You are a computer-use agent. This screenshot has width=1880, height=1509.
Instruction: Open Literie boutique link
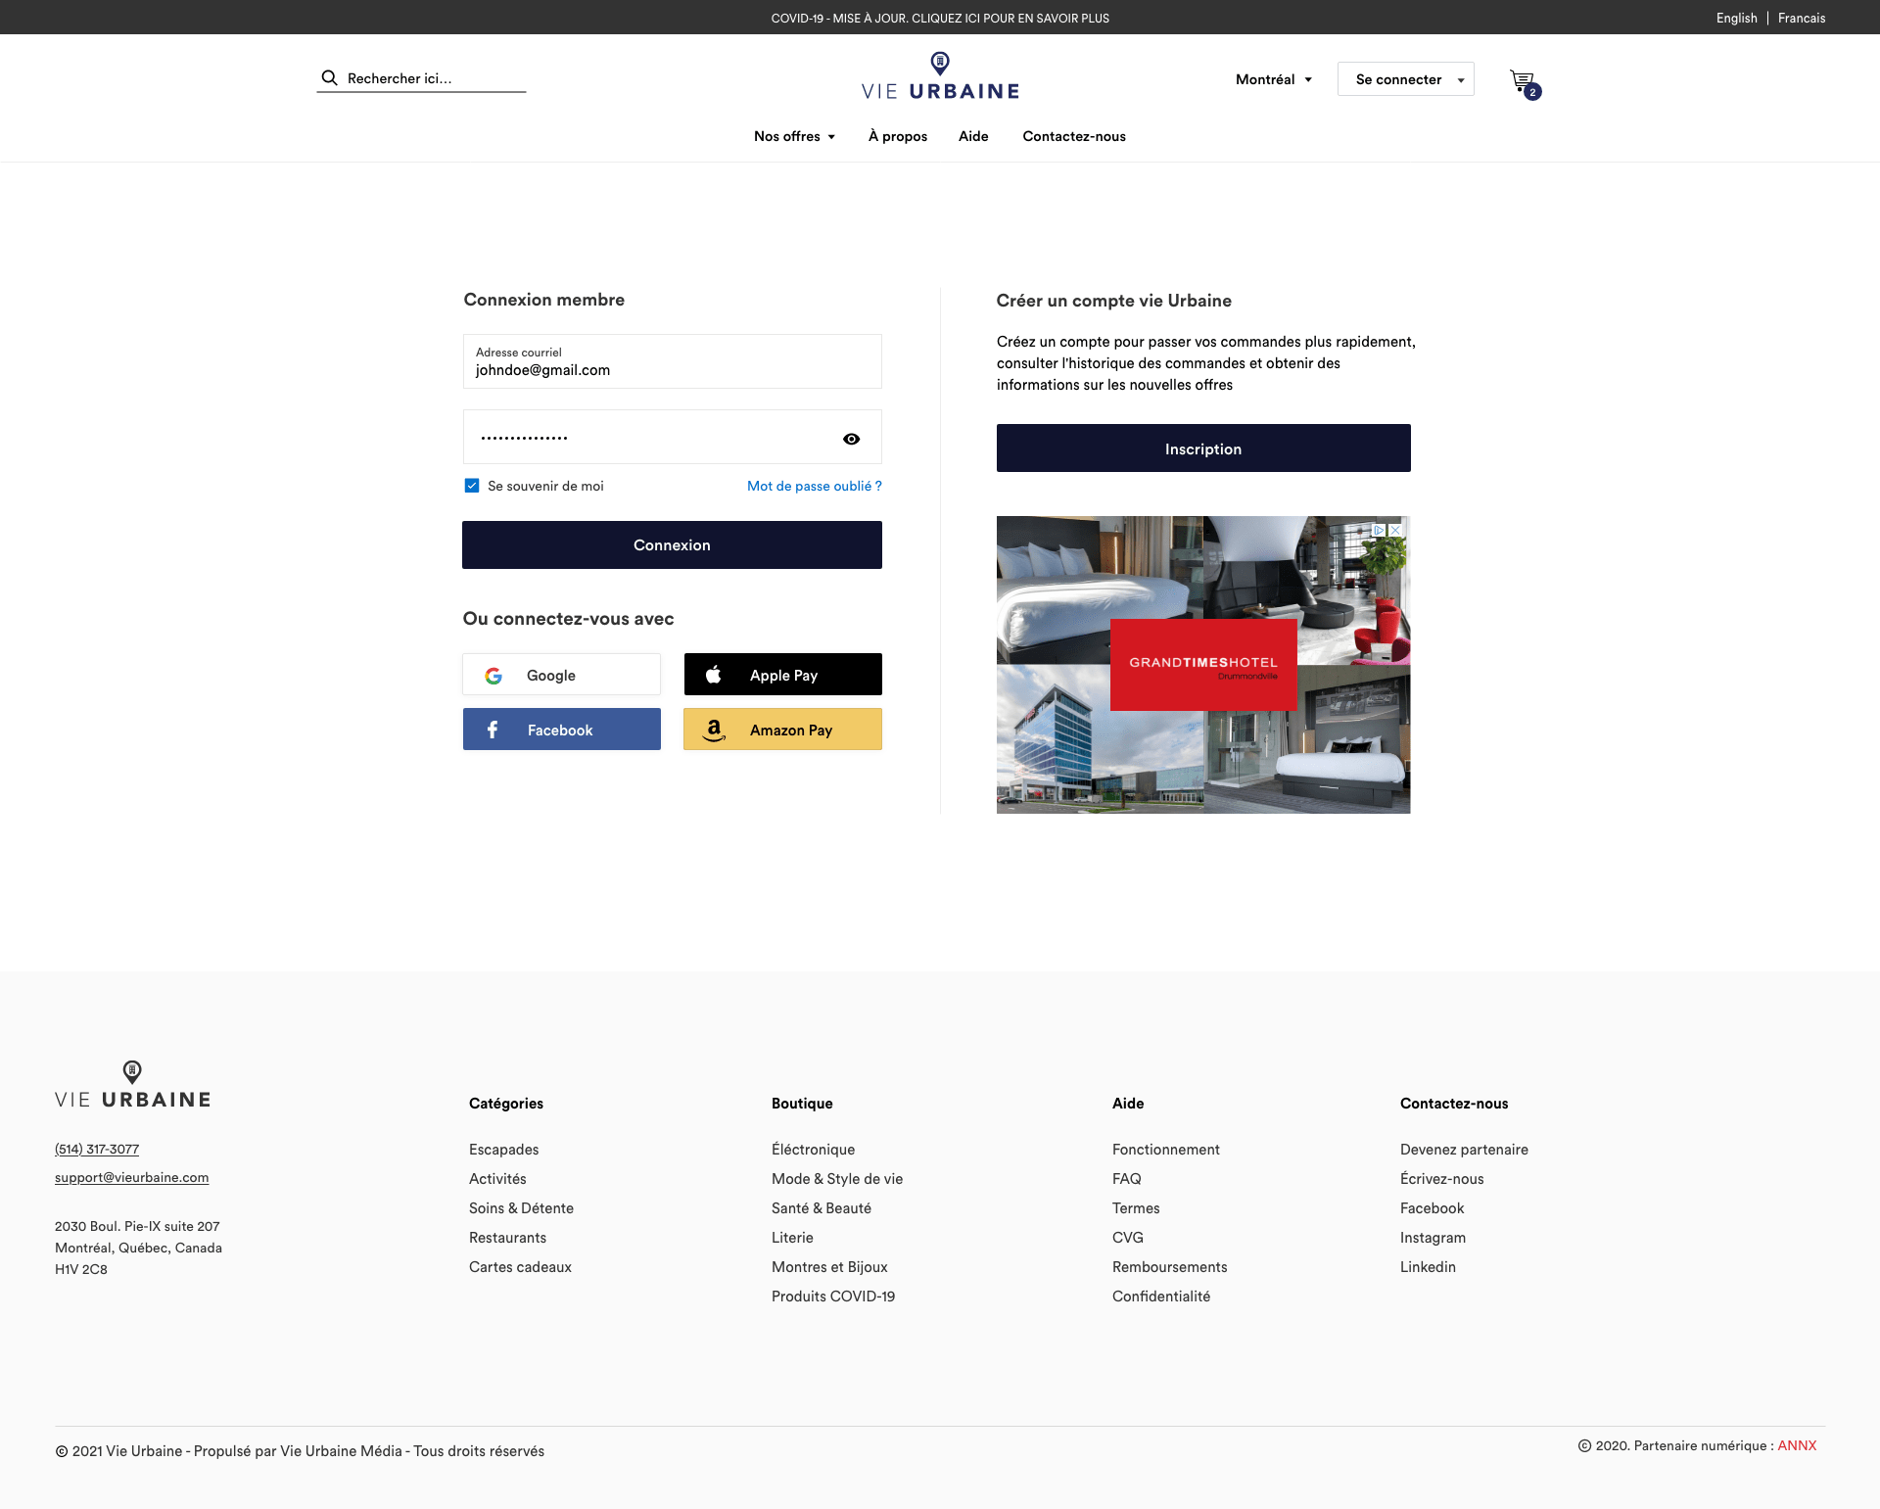pos(793,1238)
